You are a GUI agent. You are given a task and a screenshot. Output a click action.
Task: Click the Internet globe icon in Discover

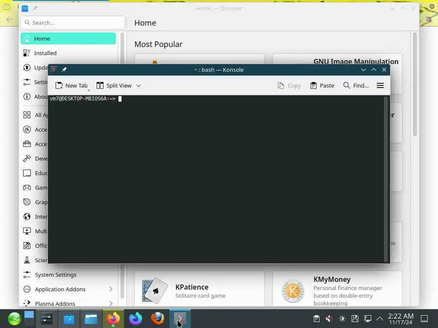pyautogui.click(x=27, y=217)
